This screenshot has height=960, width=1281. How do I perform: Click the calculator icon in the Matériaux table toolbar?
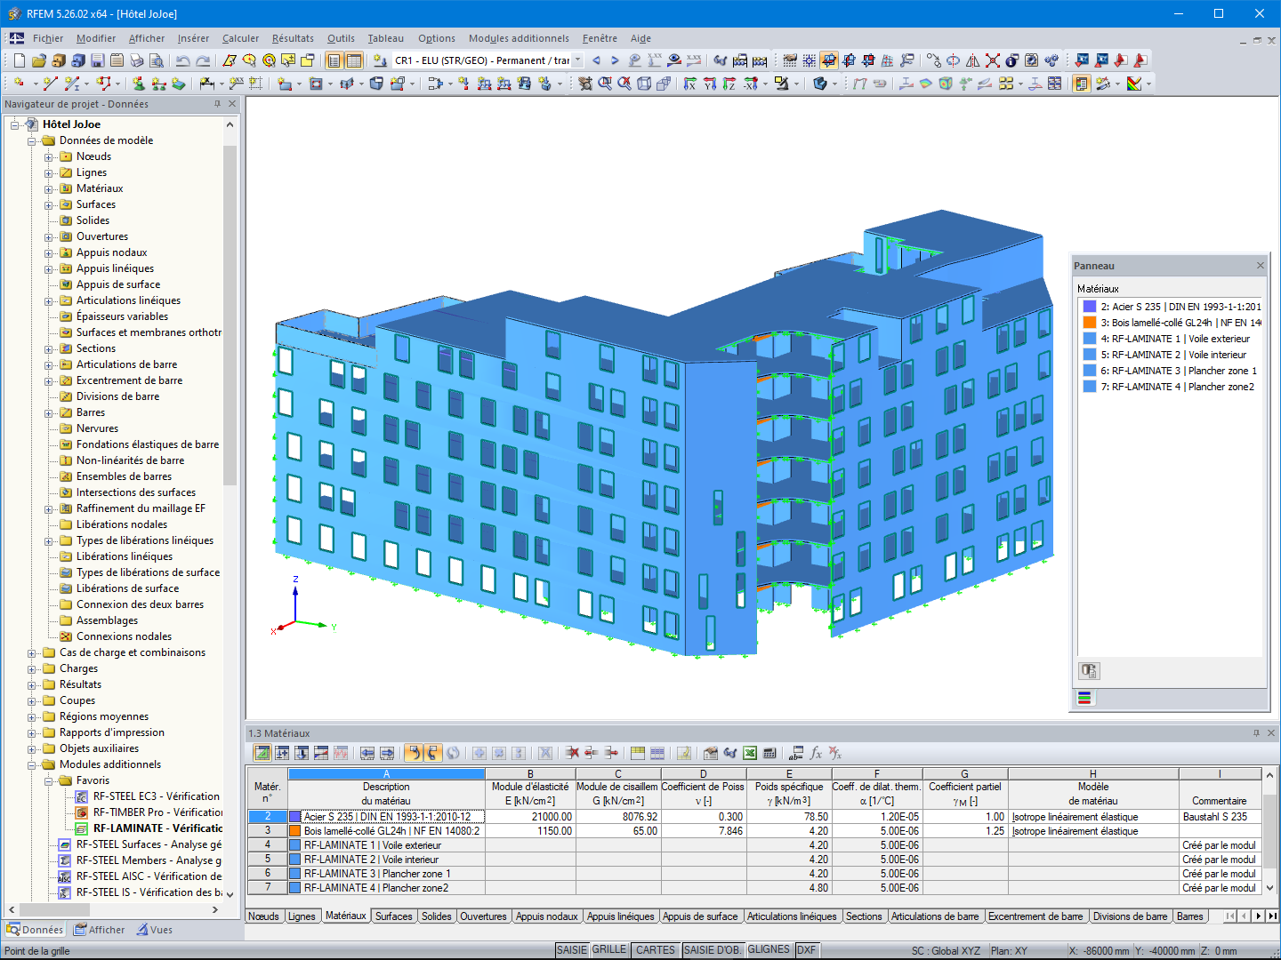coord(769,752)
